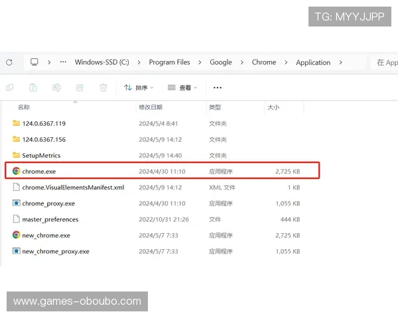Image resolution: width=398 pixels, height=318 pixels.
Task: Click the Share toolbar icon
Action: tap(80, 87)
